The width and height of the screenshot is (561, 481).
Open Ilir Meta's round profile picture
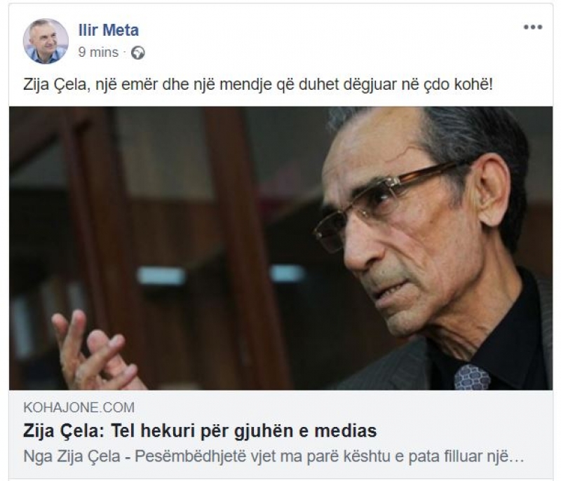tap(46, 41)
